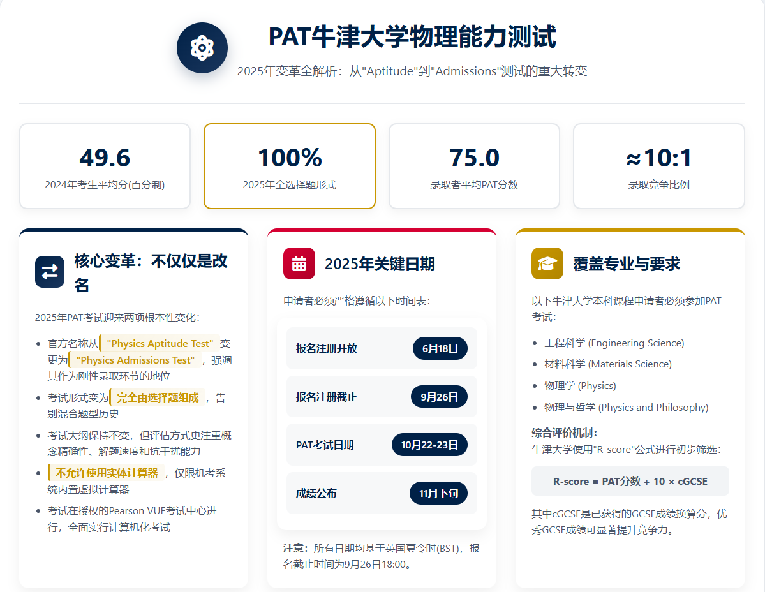Click the R-score formula box

pos(630,481)
